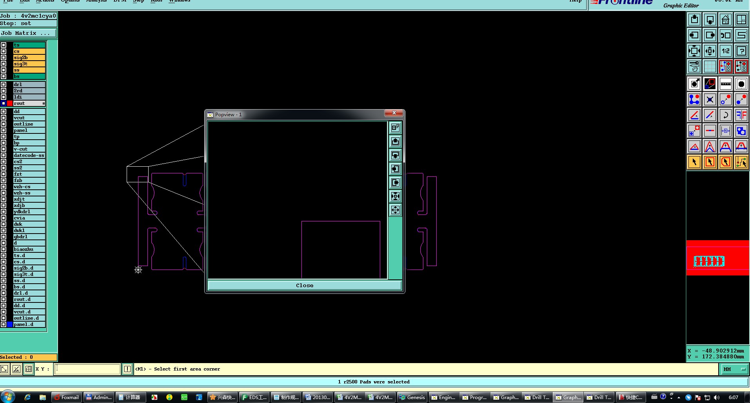750x403 pixels.
Task: Open the question-mark help icon
Action: pos(741,51)
